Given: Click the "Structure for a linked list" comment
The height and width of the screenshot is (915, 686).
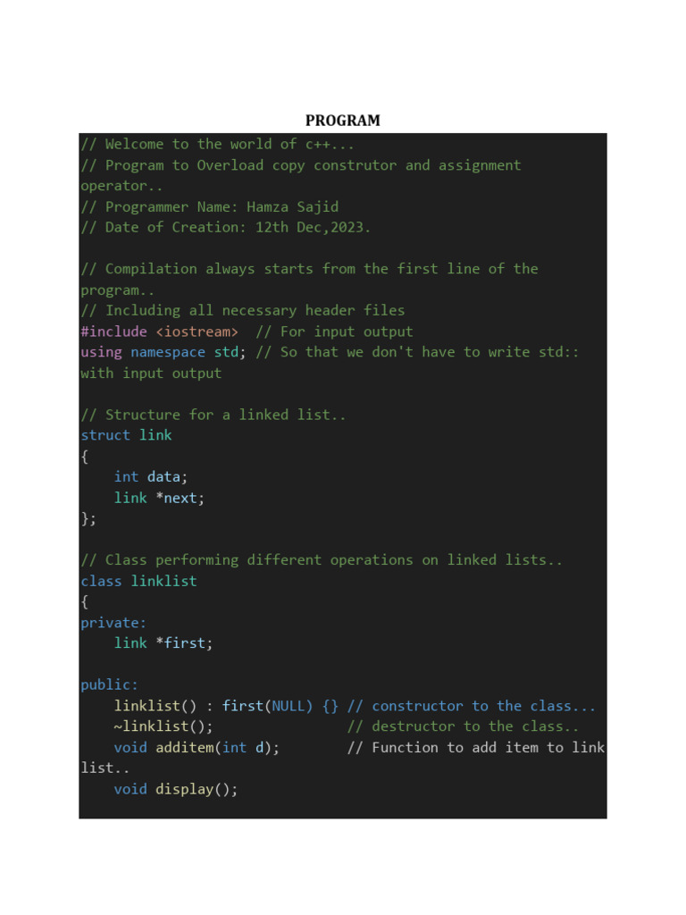Looking at the screenshot, I should click(213, 415).
